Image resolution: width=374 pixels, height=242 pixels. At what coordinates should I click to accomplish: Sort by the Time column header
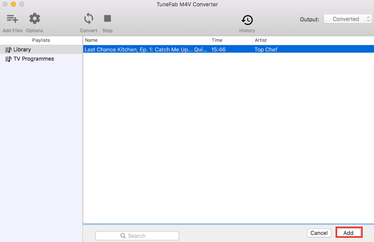pos(231,40)
